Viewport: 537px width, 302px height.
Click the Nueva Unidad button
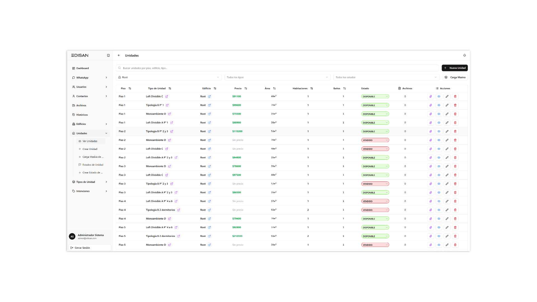[x=454, y=68]
